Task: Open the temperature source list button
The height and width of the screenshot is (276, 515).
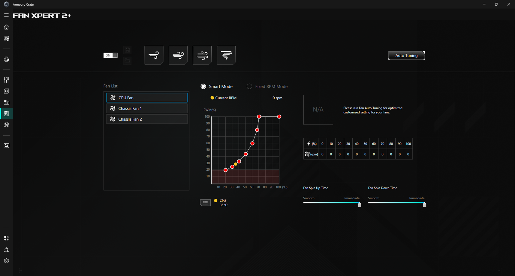Action: tap(205, 203)
